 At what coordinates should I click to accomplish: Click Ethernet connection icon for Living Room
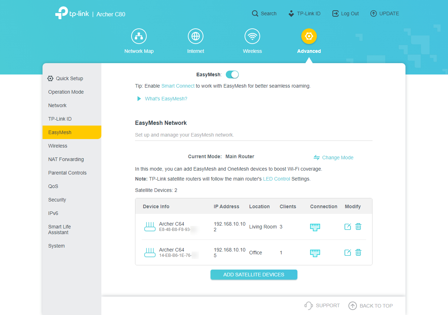tap(315, 227)
